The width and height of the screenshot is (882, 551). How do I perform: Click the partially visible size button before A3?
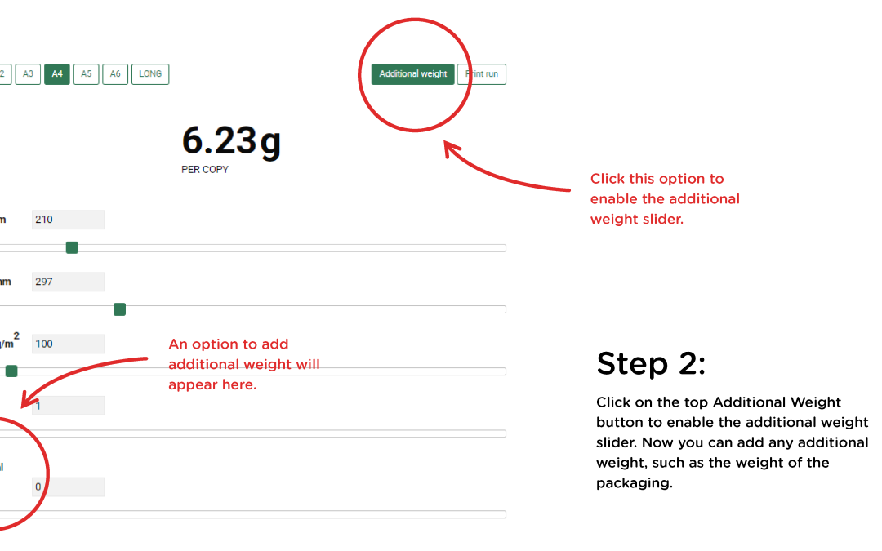tap(5, 74)
